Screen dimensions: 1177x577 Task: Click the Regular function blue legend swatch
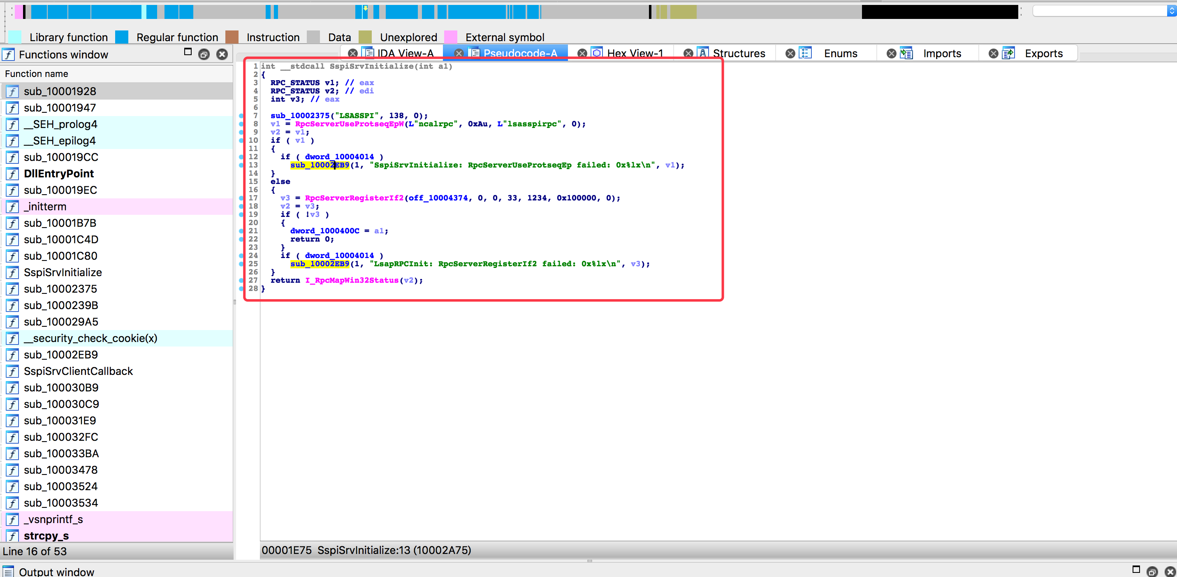122,37
